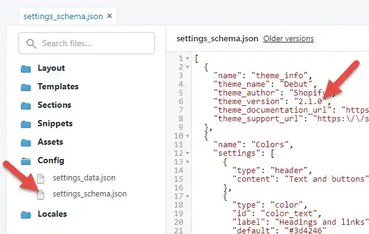369x234 pixels.
Task: Collapse code fold arrow on line 10
Action: (x=188, y=136)
